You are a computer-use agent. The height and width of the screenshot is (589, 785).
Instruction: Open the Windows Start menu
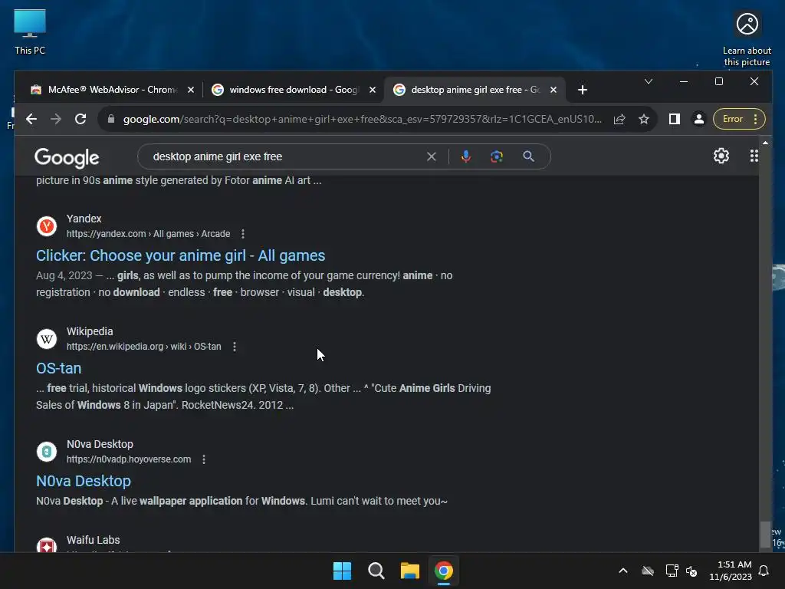[x=343, y=571]
